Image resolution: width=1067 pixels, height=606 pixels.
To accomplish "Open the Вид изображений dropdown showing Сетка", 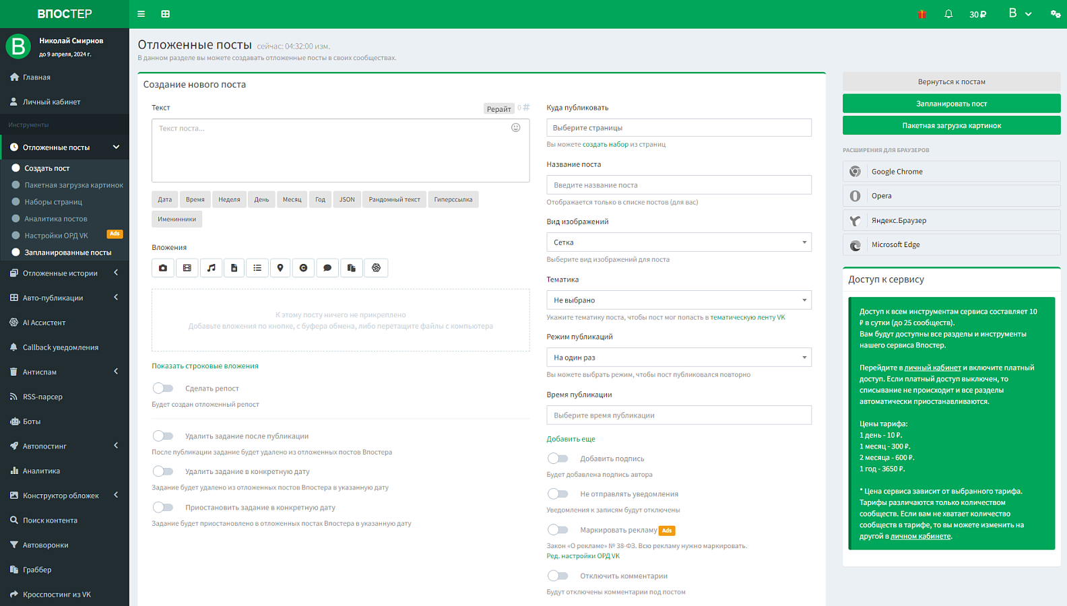I will tap(679, 242).
